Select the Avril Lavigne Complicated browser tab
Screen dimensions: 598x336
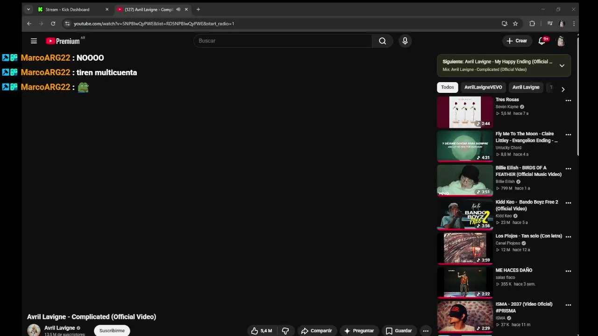pos(153,9)
